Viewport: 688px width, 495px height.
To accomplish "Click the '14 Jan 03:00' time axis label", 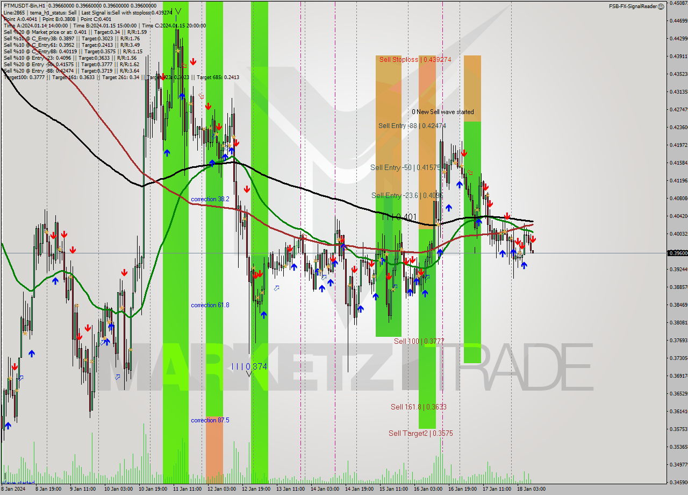I will click(325, 490).
